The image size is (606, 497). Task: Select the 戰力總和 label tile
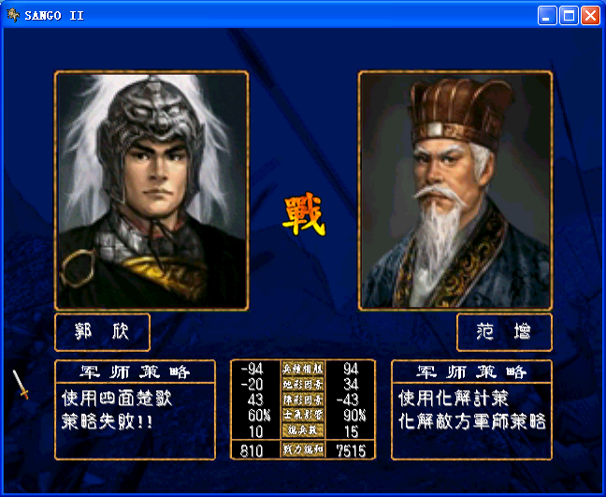303,450
